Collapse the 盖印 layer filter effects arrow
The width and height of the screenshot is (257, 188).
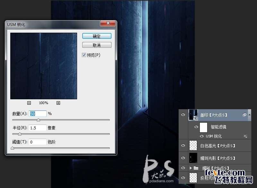click(250, 115)
